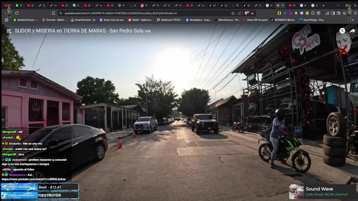Click the Brave Shields lion icon
This screenshot has height=201, width=358.
246,13
